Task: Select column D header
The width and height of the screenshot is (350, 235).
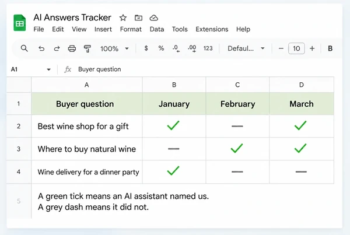Action: point(302,85)
